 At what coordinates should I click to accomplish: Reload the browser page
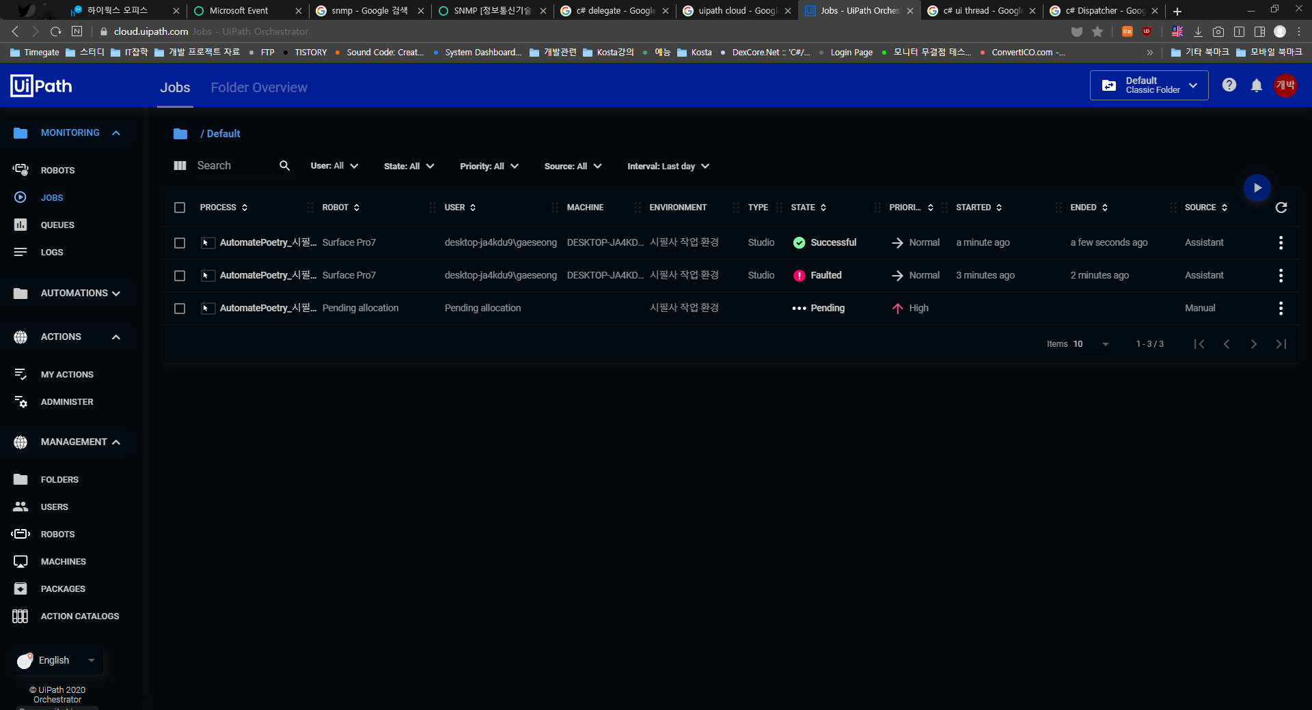(x=56, y=31)
